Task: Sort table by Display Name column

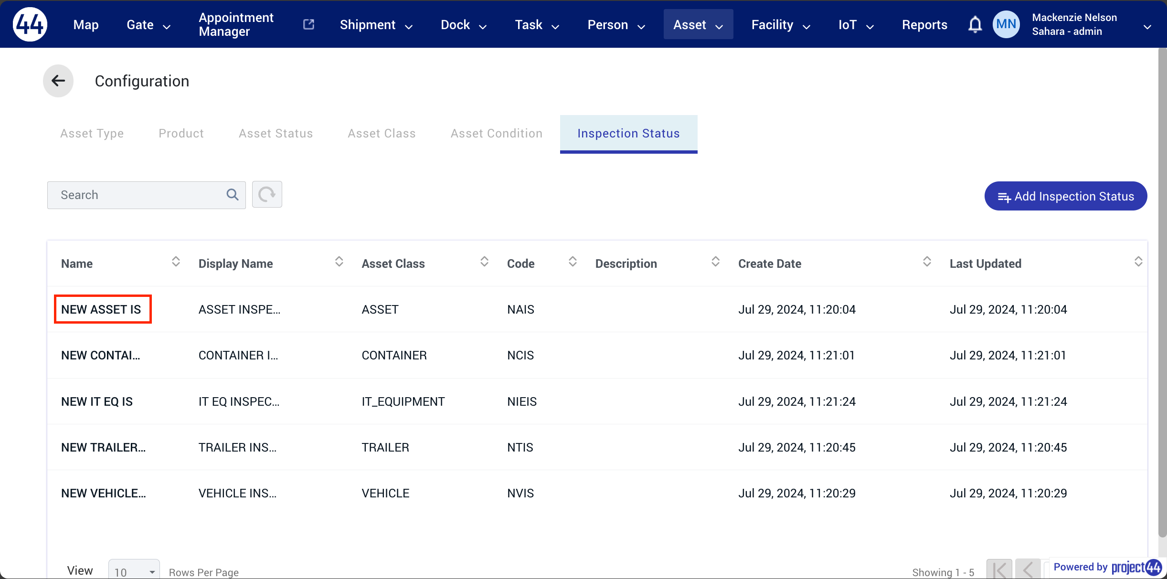Action: click(x=339, y=262)
